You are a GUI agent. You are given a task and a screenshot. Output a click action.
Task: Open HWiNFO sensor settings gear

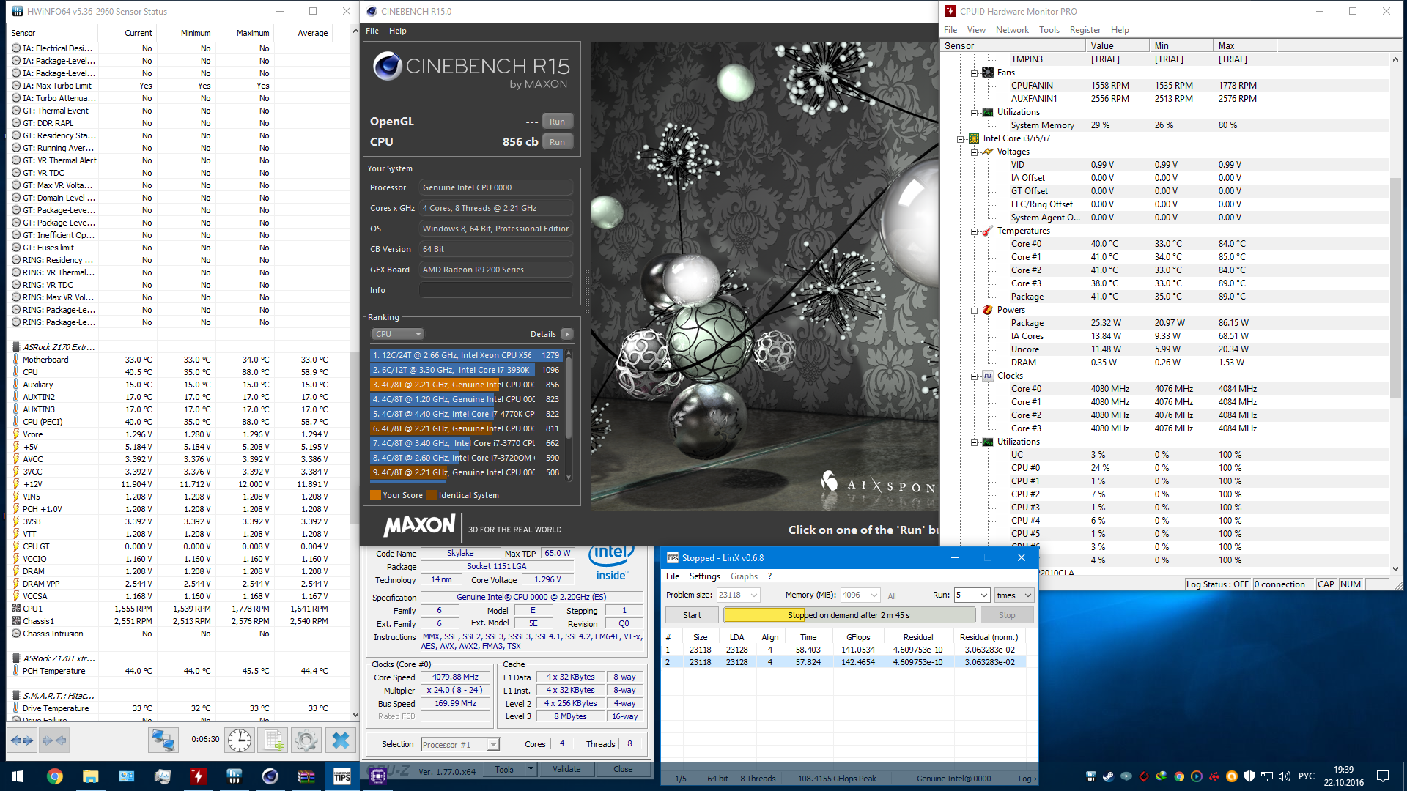(306, 740)
